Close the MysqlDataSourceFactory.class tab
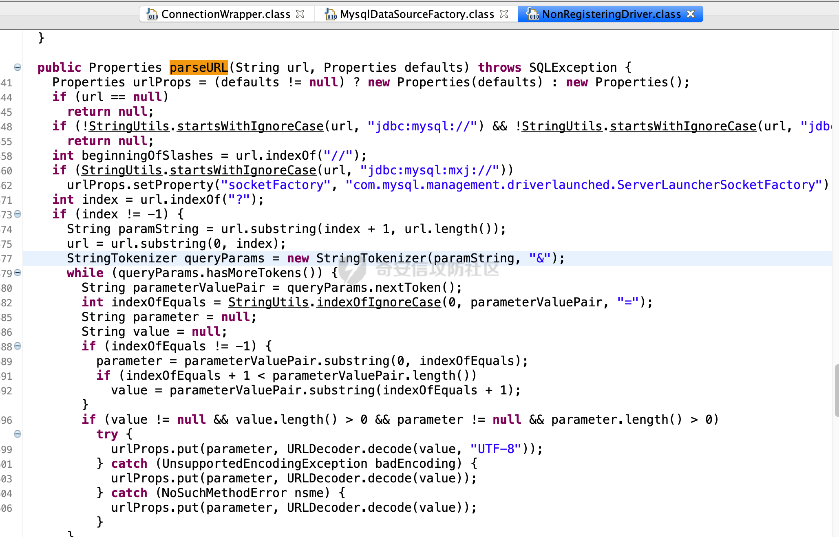 click(x=504, y=14)
